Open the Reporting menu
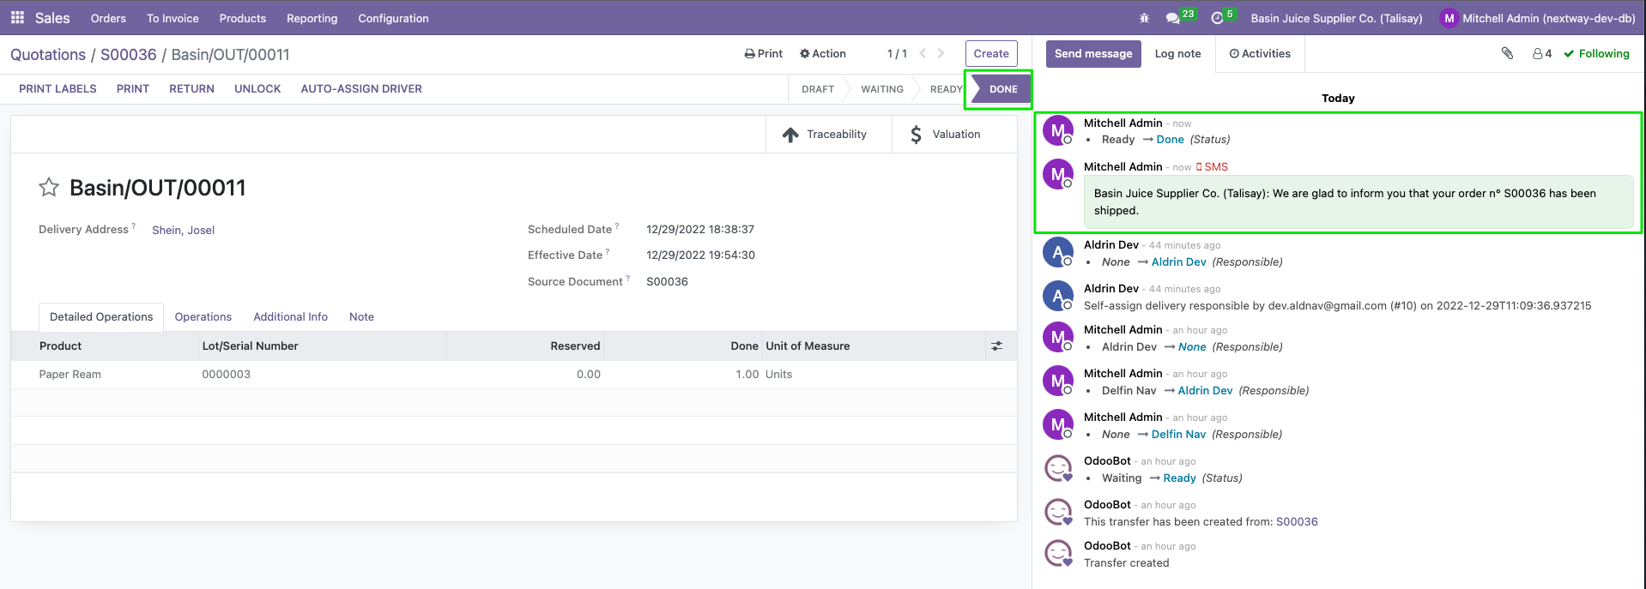The width and height of the screenshot is (1646, 589). pos(312,18)
